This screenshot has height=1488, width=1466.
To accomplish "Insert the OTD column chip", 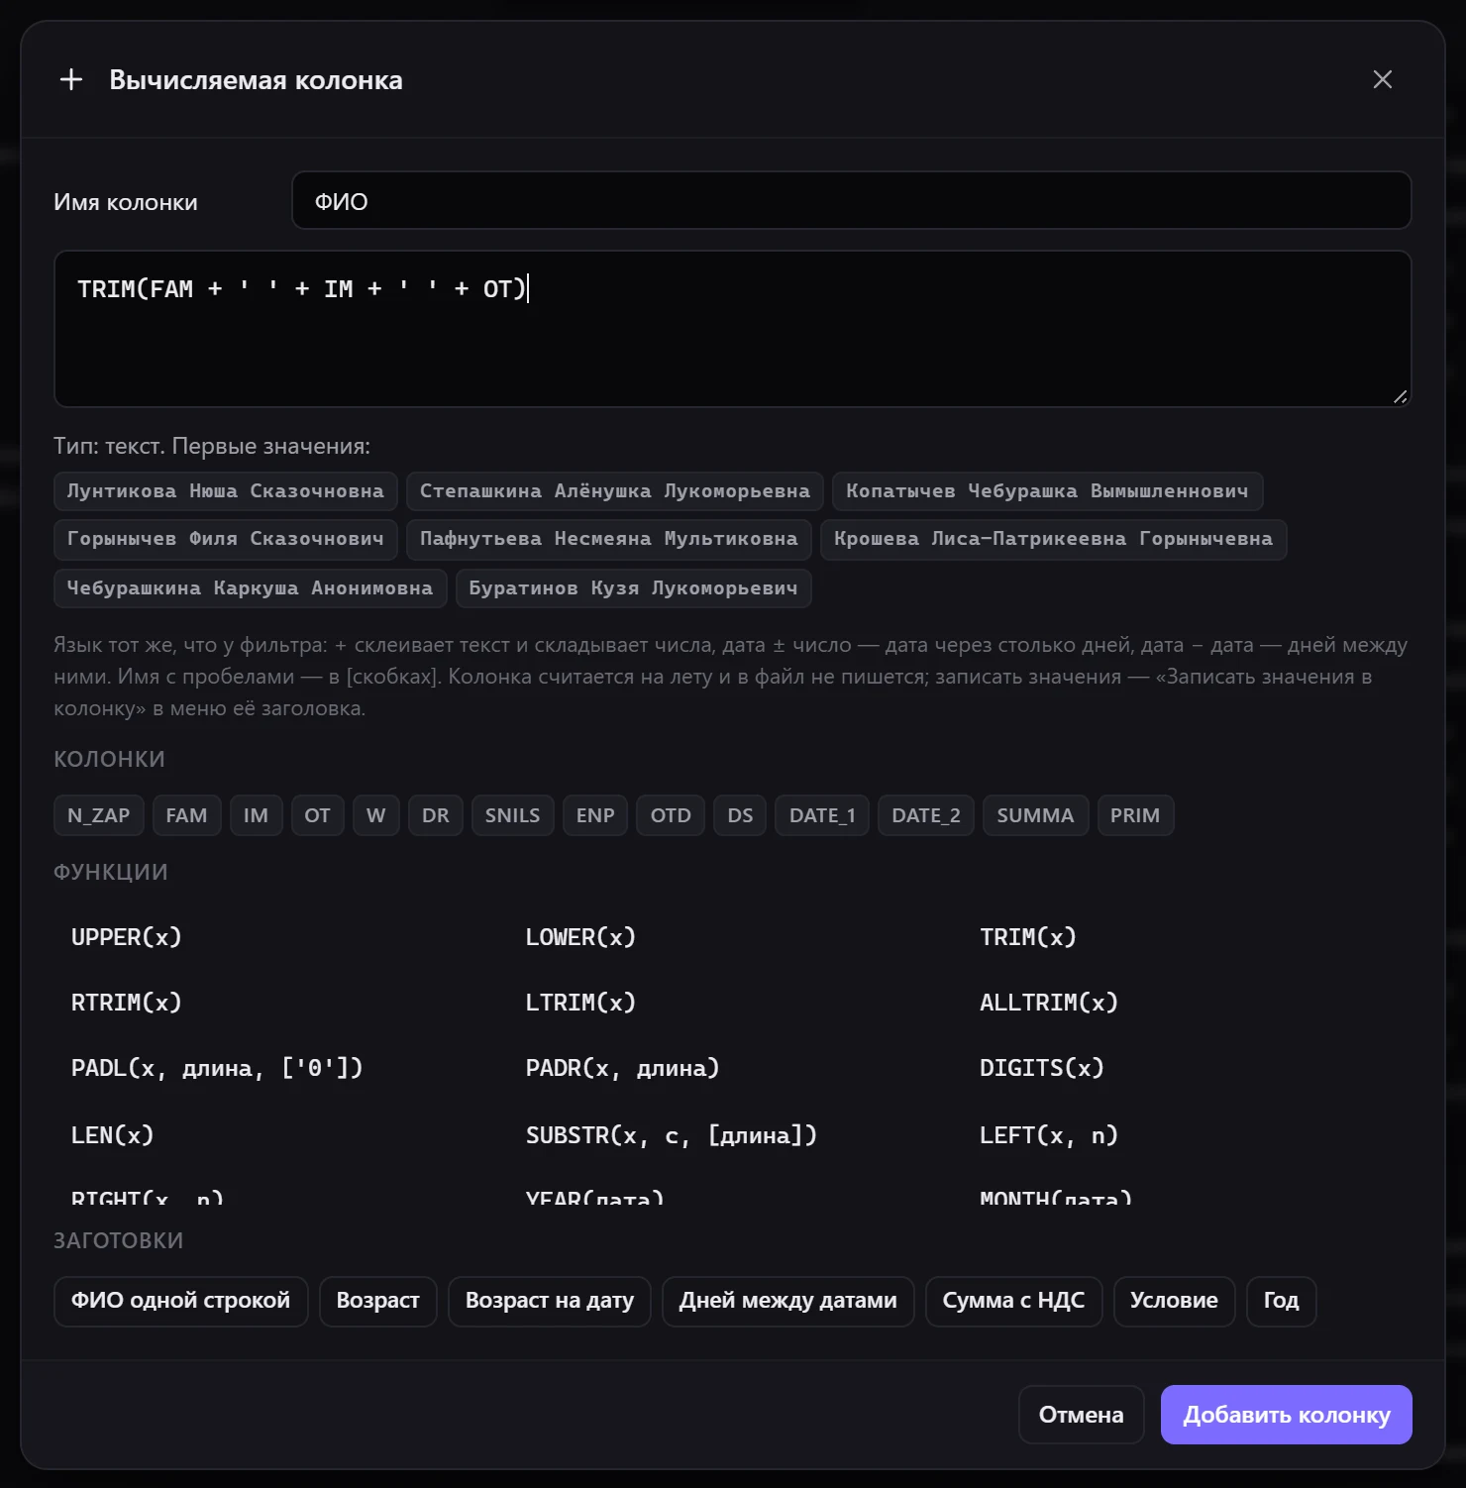I will tap(671, 815).
